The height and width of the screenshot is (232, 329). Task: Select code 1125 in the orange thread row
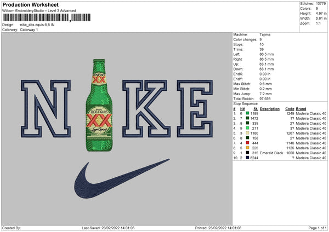(x=290, y=148)
